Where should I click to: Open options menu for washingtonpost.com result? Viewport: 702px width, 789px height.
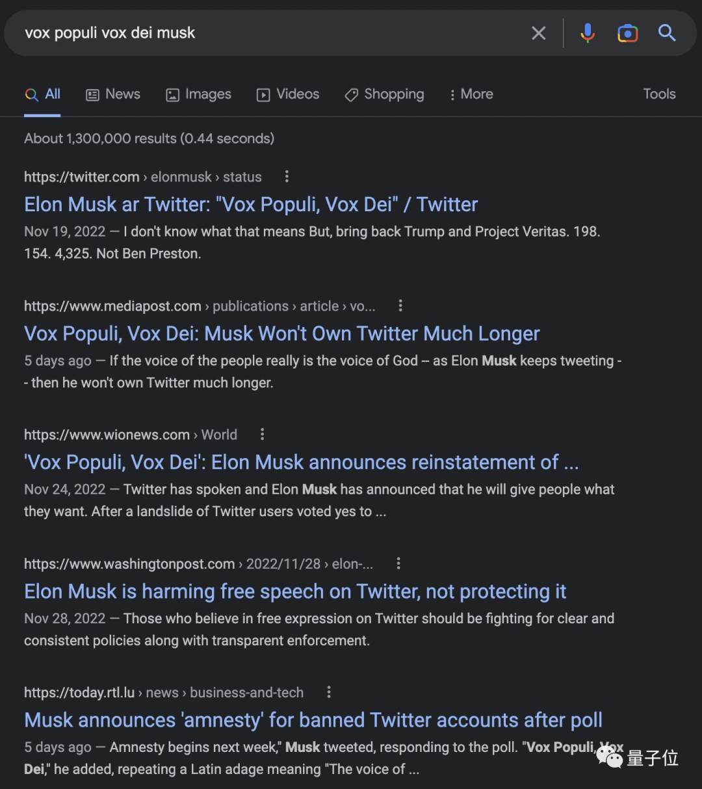[x=398, y=563]
